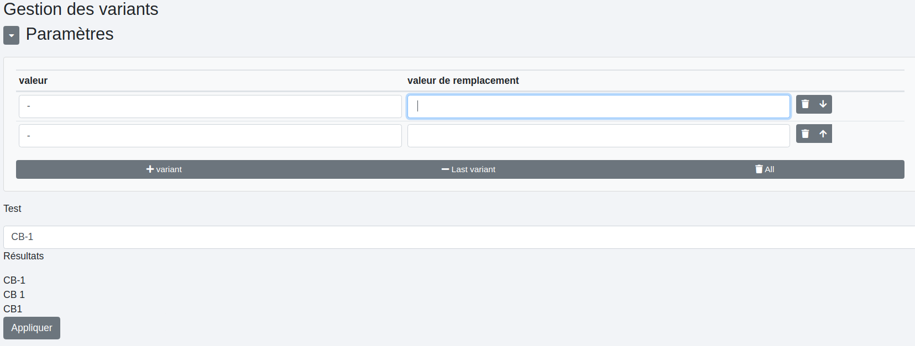Click the 'CB1' result under Résultats
Viewport: 915px width, 346px height.
click(13, 309)
